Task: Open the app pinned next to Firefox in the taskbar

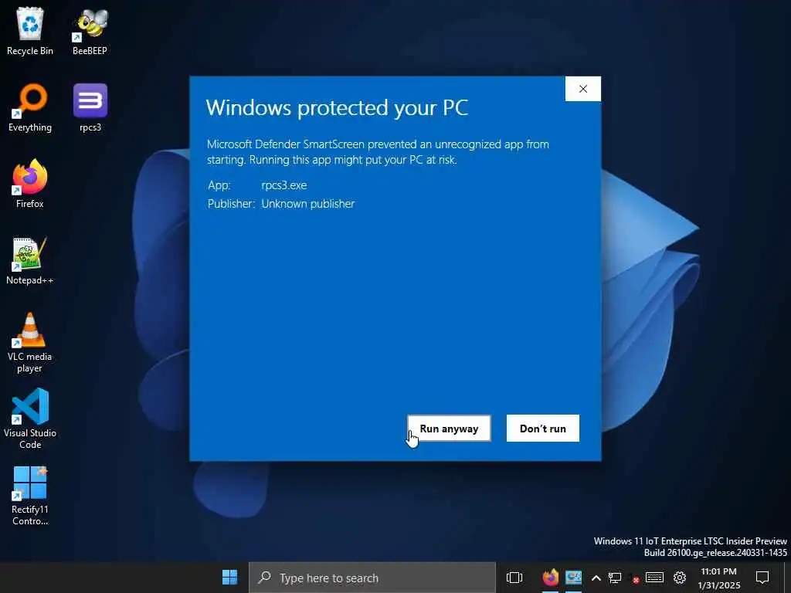Action: click(574, 578)
